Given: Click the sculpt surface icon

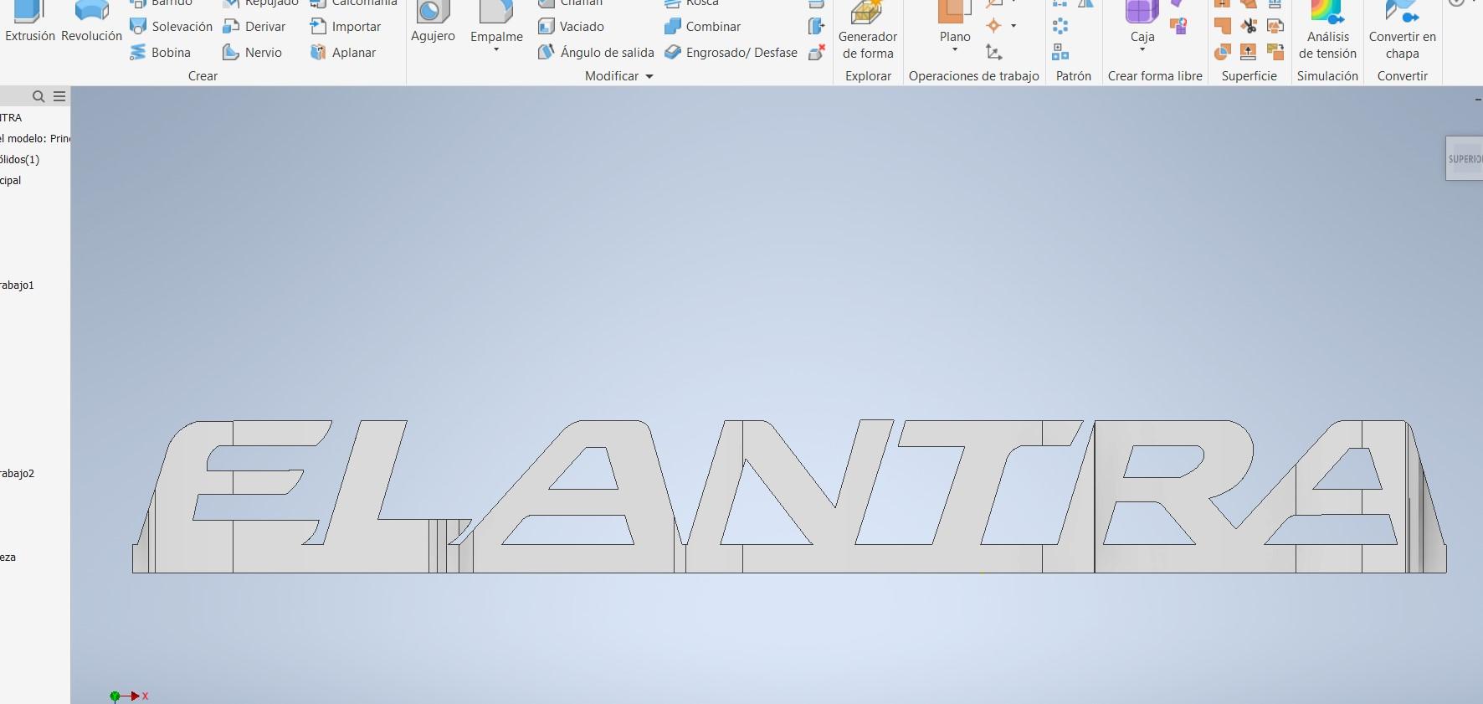Looking at the screenshot, I should point(1222,53).
